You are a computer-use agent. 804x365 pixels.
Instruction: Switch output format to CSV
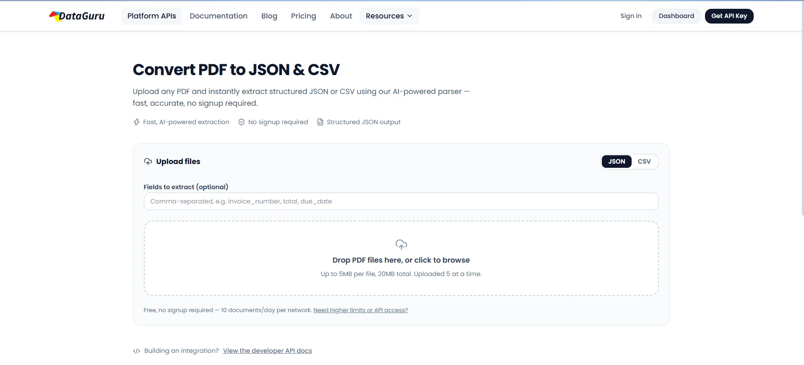(x=644, y=162)
